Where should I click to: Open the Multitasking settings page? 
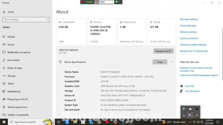coord(14,91)
